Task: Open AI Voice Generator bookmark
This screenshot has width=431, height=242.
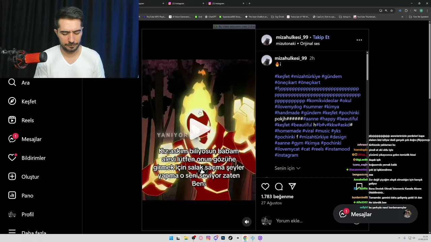Action: 180,17
